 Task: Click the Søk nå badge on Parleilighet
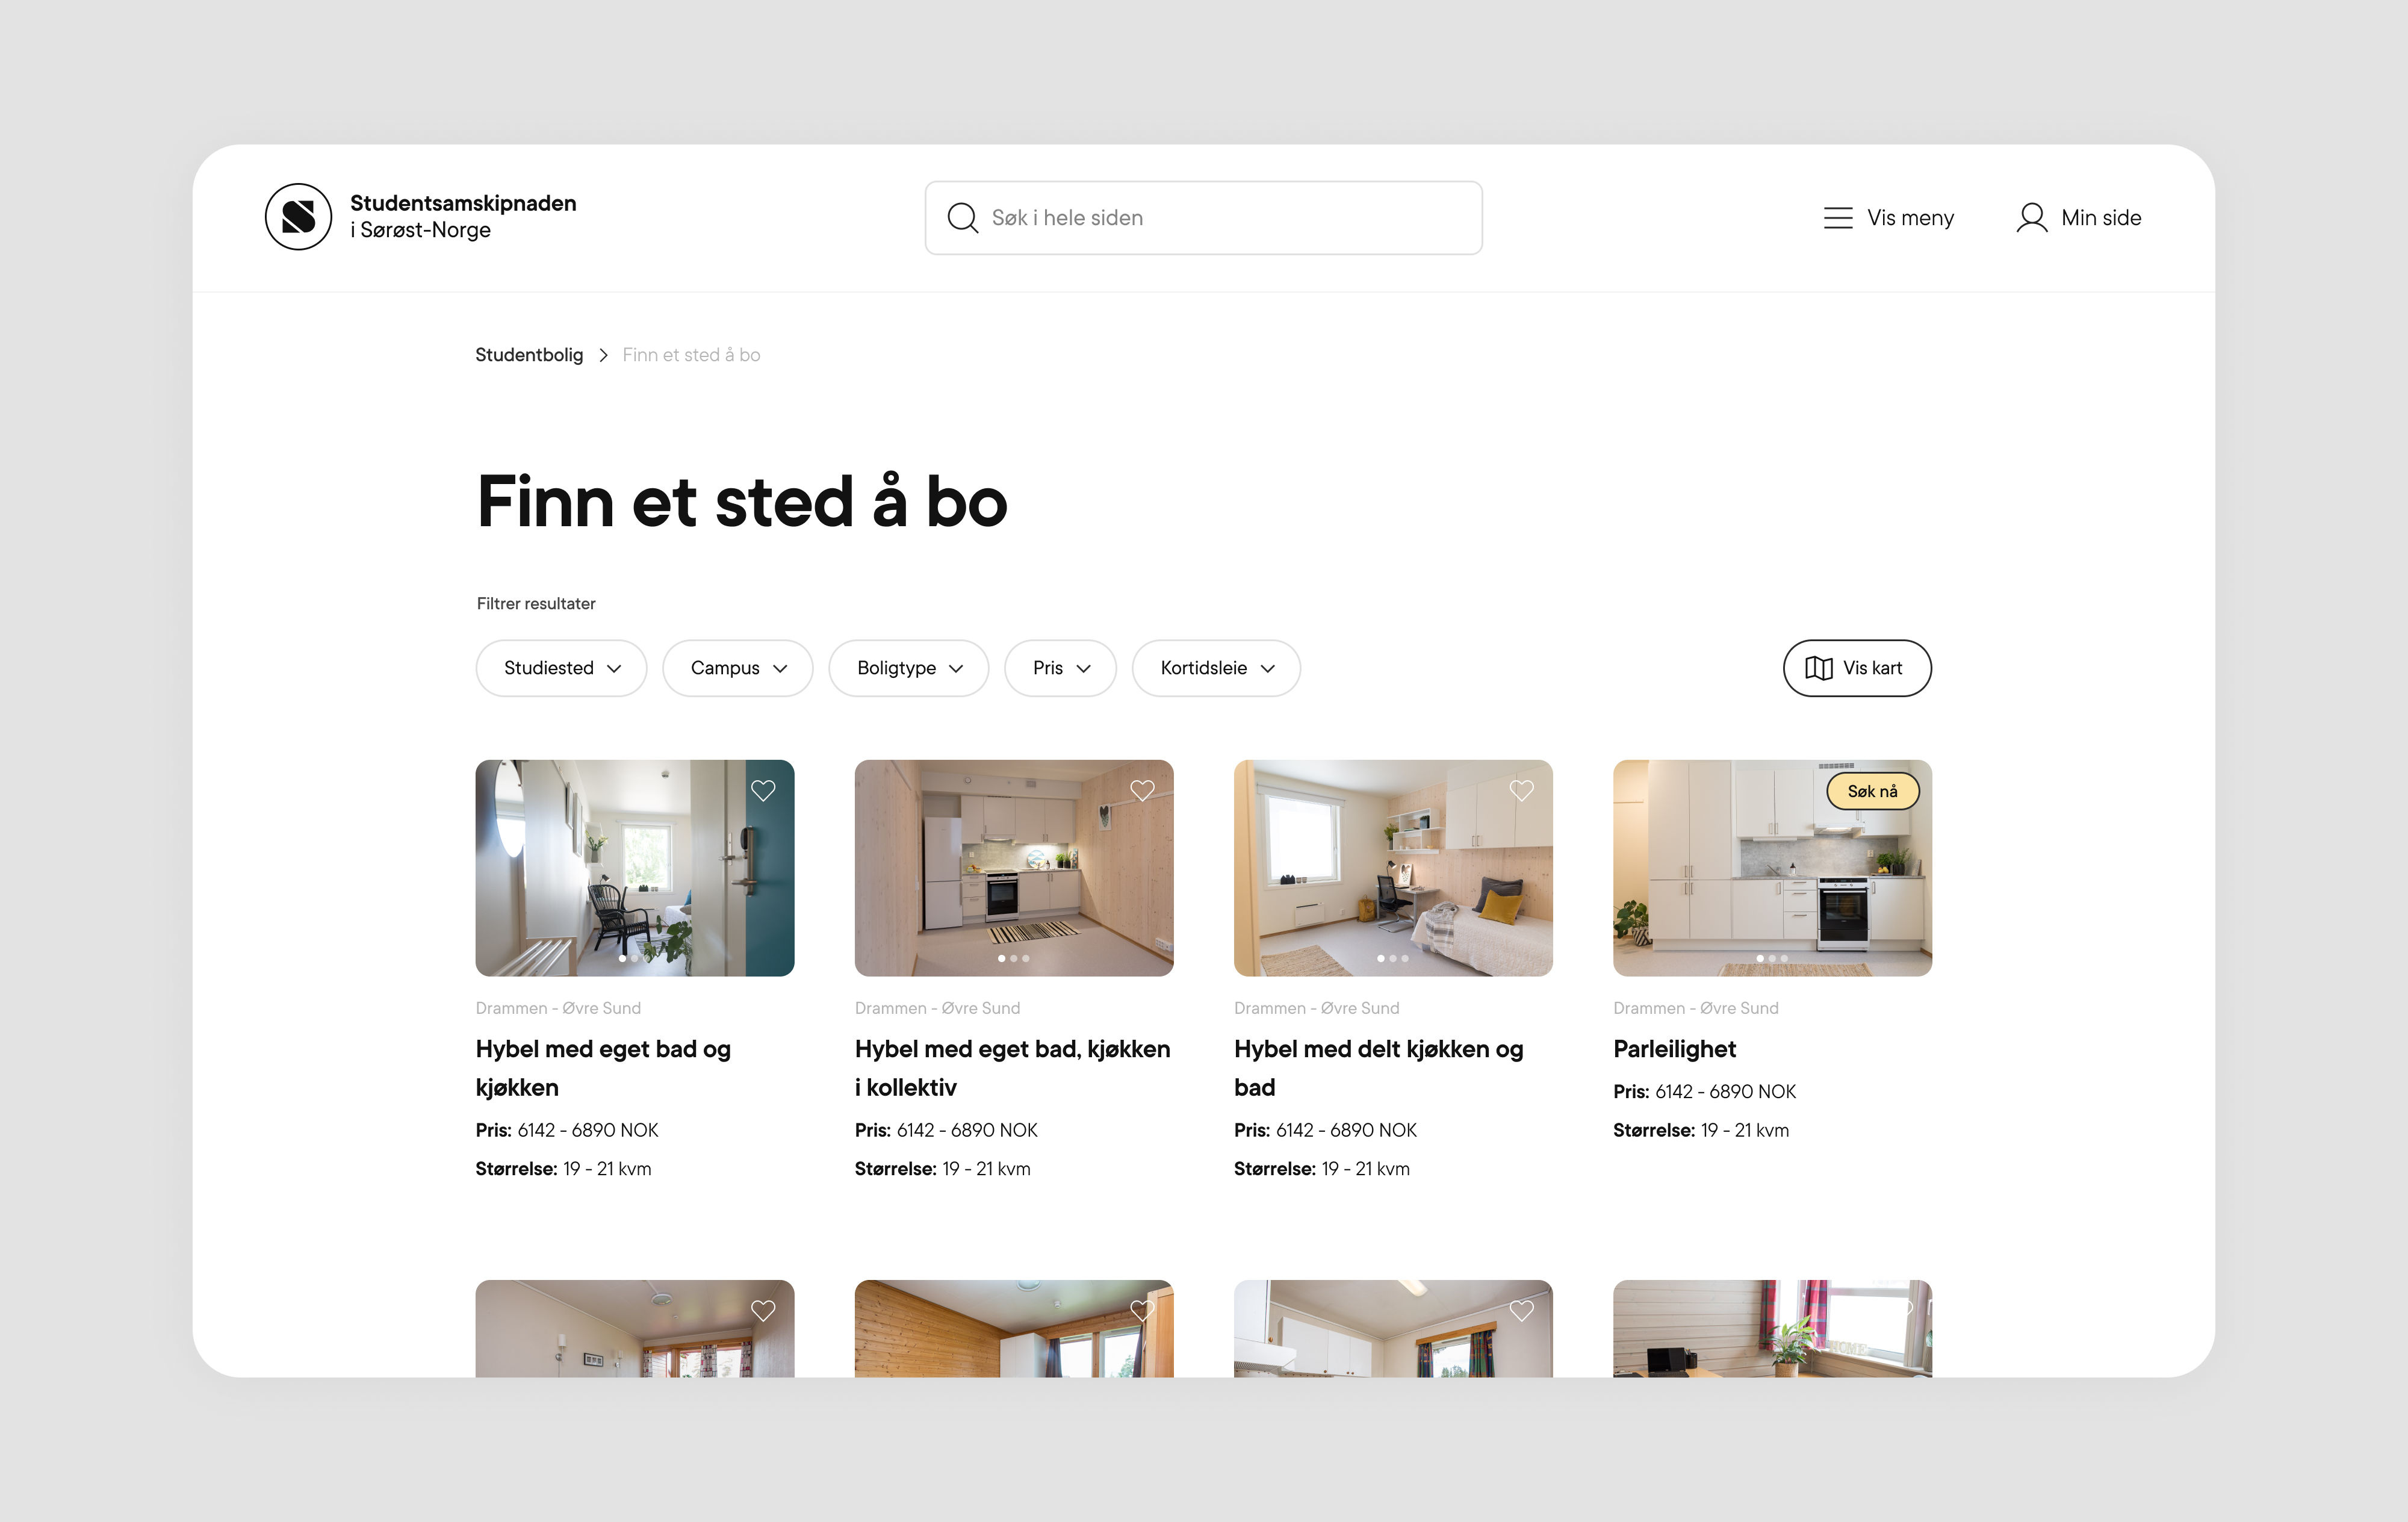click(1872, 791)
